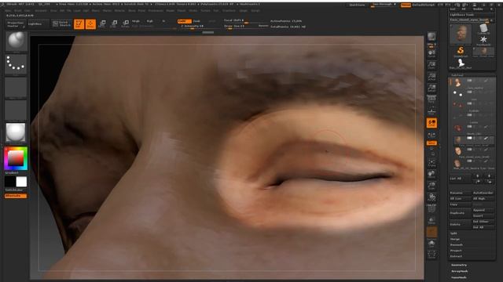Activate Edit mode button
This screenshot has width=503, height=282.
tap(79, 24)
